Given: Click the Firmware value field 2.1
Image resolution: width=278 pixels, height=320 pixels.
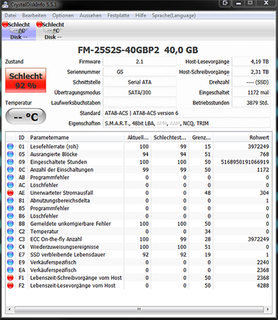Looking at the screenshot, I should (x=140, y=62).
